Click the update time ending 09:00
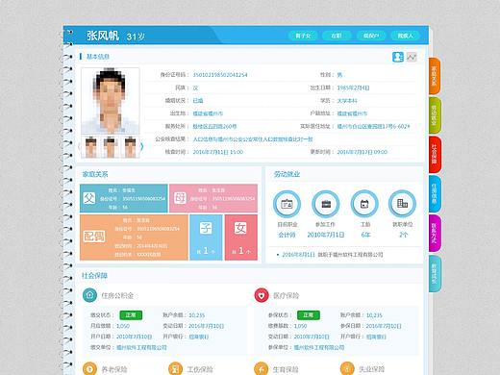The image size is (500, 375). coord(362,152)
